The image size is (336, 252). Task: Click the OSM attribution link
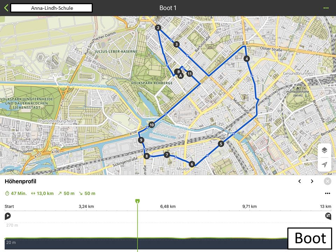coord(8,170)
